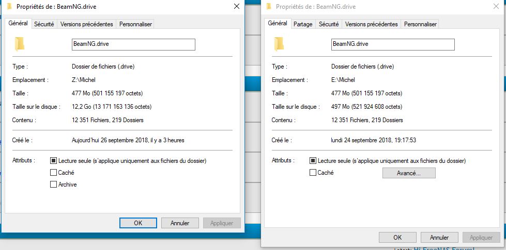Click Appliquer in the left properties window
This screenshot has width=506, height=250.
pos(222,223)
